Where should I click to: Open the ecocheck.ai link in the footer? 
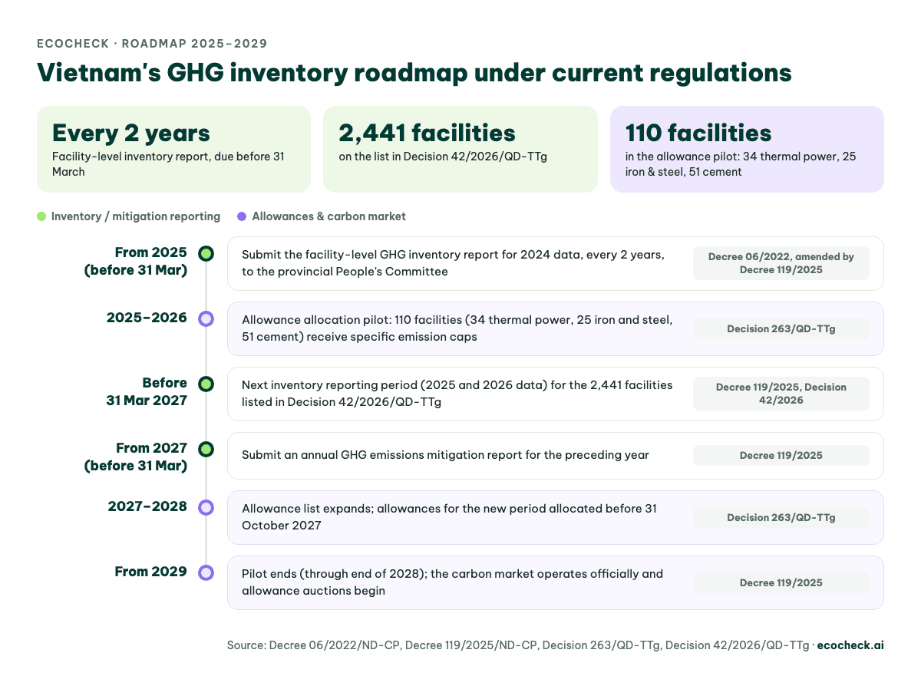point(850,645)
